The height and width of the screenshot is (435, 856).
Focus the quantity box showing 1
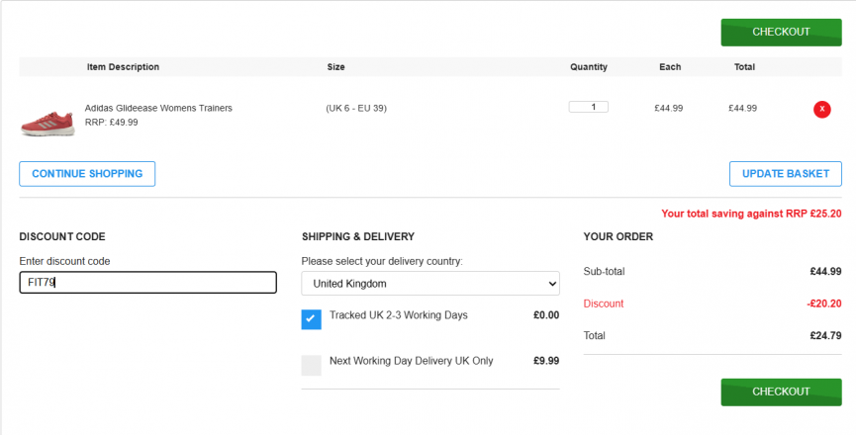click(589, 107)
